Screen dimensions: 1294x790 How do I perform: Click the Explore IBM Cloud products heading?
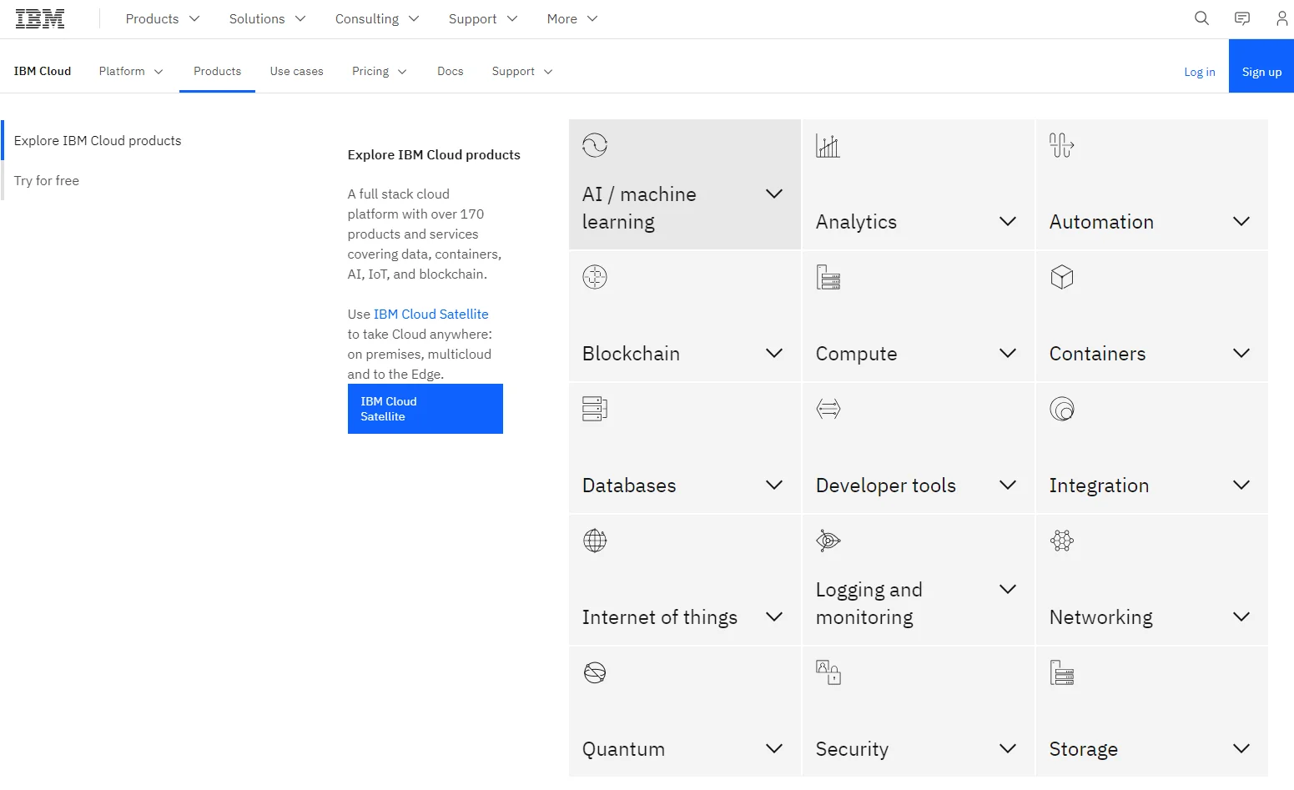434,154
